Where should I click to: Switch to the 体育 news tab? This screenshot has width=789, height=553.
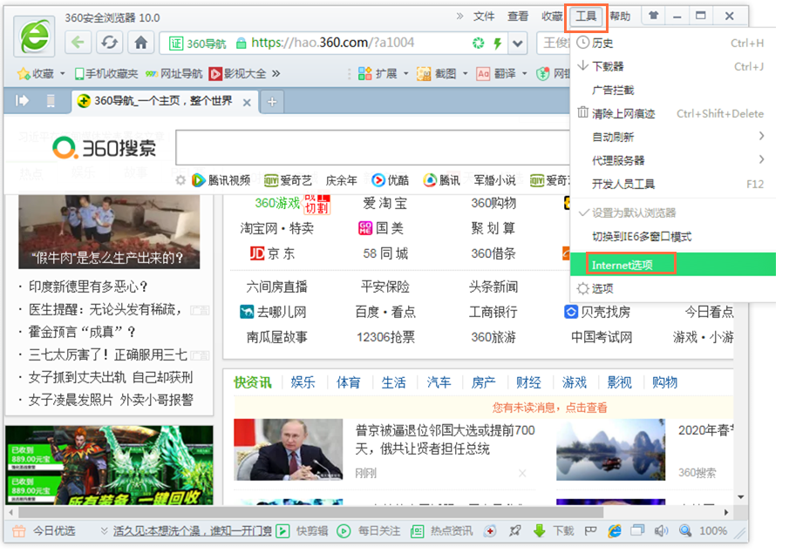pos(348,382)
